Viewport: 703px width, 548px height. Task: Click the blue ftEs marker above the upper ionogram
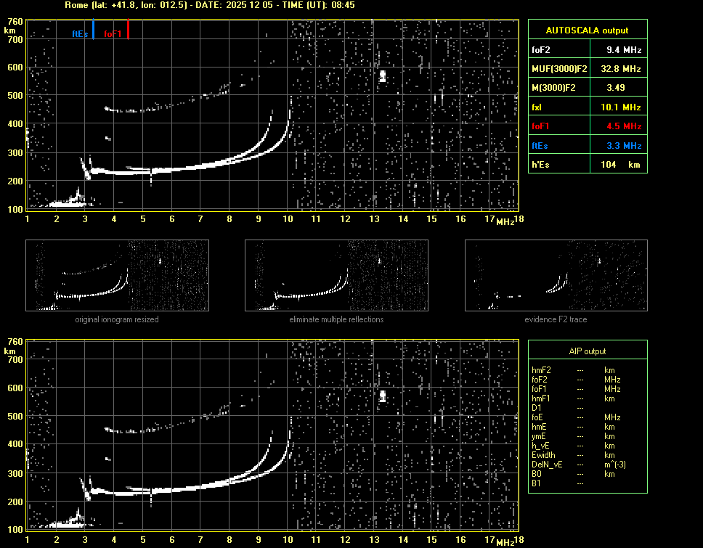click(x=93, y=30)
